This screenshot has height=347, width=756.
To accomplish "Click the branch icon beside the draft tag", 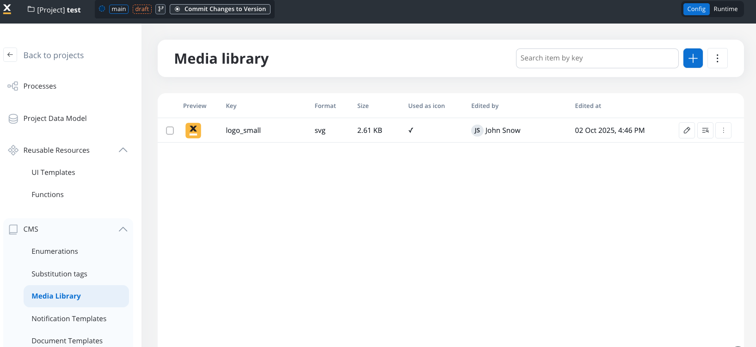I will tap(160, 9).
